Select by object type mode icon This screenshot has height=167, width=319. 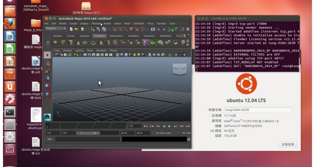[x=98, y=29]
